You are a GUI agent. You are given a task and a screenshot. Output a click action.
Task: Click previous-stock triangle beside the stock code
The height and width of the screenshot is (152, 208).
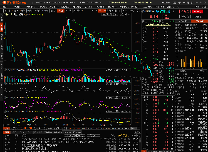pos(142,11)
